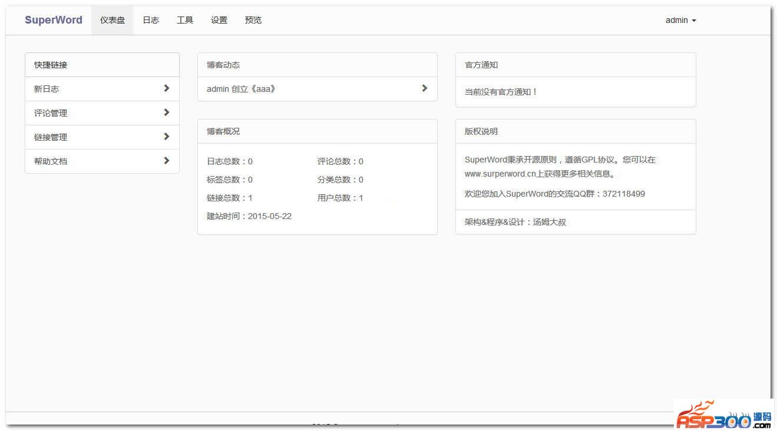777x431 pixels.
Task: Open the admin user dropdown menu
Action: pyautogui.click(x=680, y=20)
